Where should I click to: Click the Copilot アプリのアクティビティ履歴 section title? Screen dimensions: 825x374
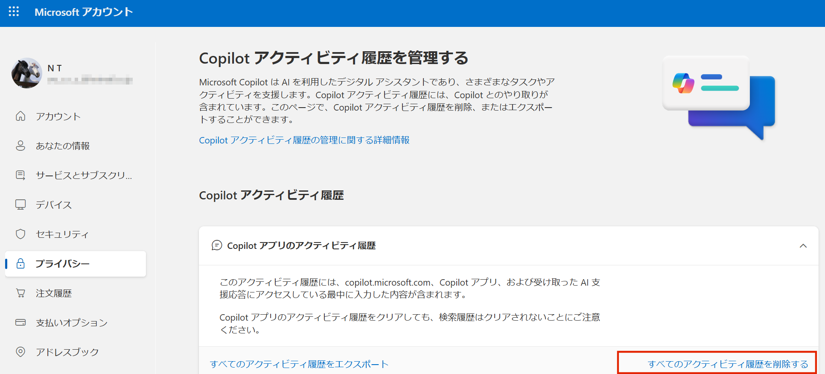(301, 245)
